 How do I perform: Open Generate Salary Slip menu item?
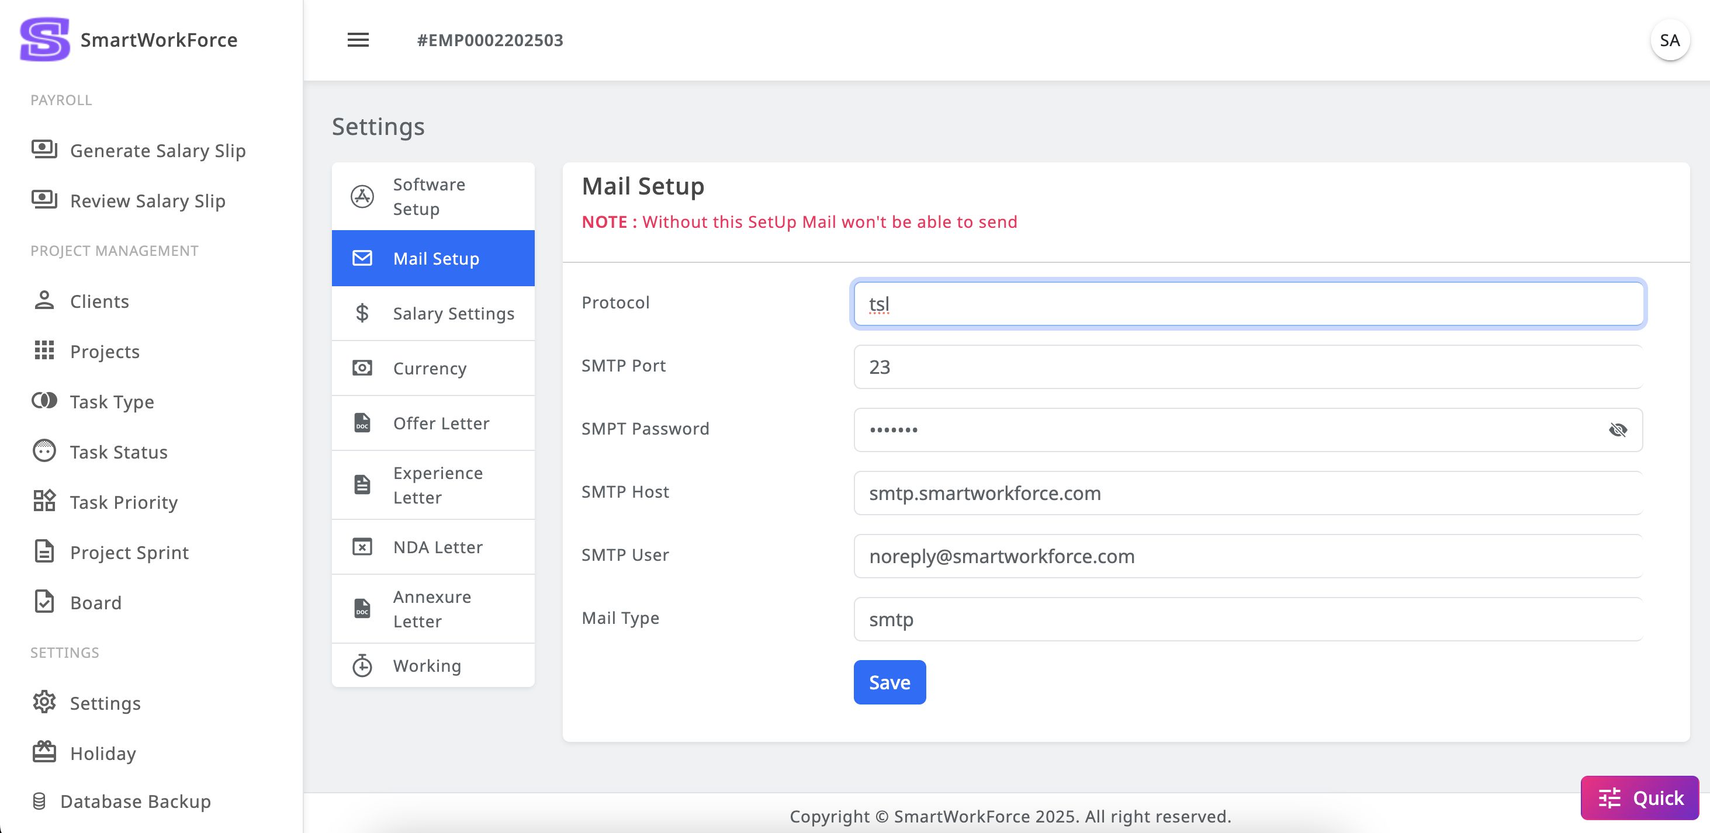tap(157, 151)
